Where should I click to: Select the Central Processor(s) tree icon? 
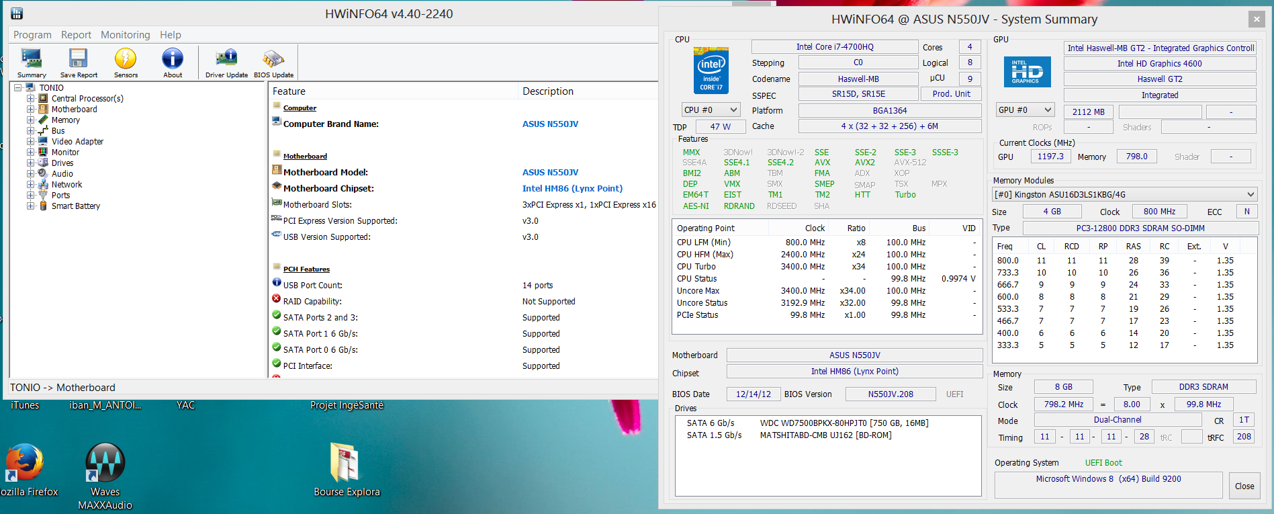[x=43, y=99]
